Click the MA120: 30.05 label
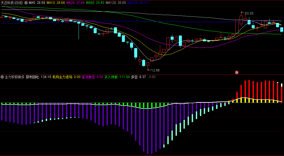The image size is (284, 156). (116, 3)
